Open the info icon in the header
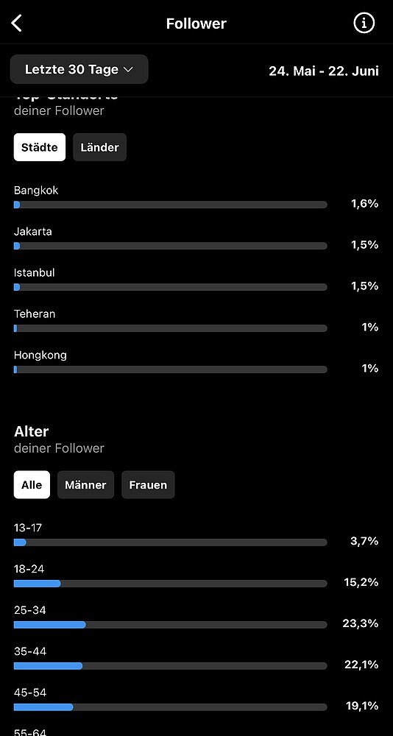393x736 pixels. [x=364, y=23]
